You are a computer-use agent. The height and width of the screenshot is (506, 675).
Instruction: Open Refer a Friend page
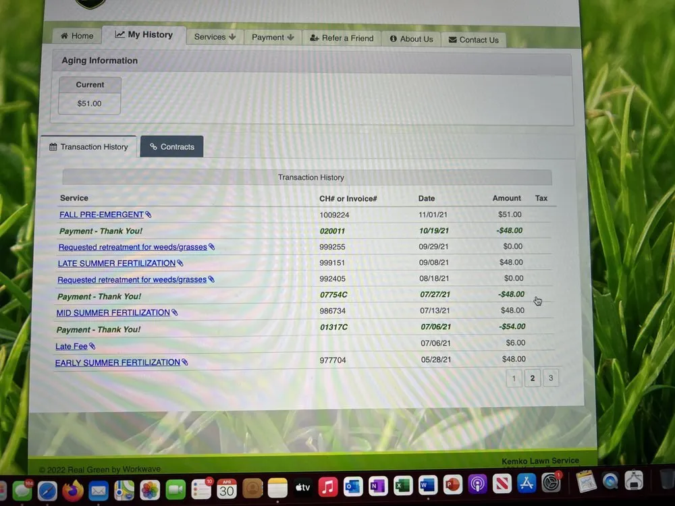tap(342, 38)
